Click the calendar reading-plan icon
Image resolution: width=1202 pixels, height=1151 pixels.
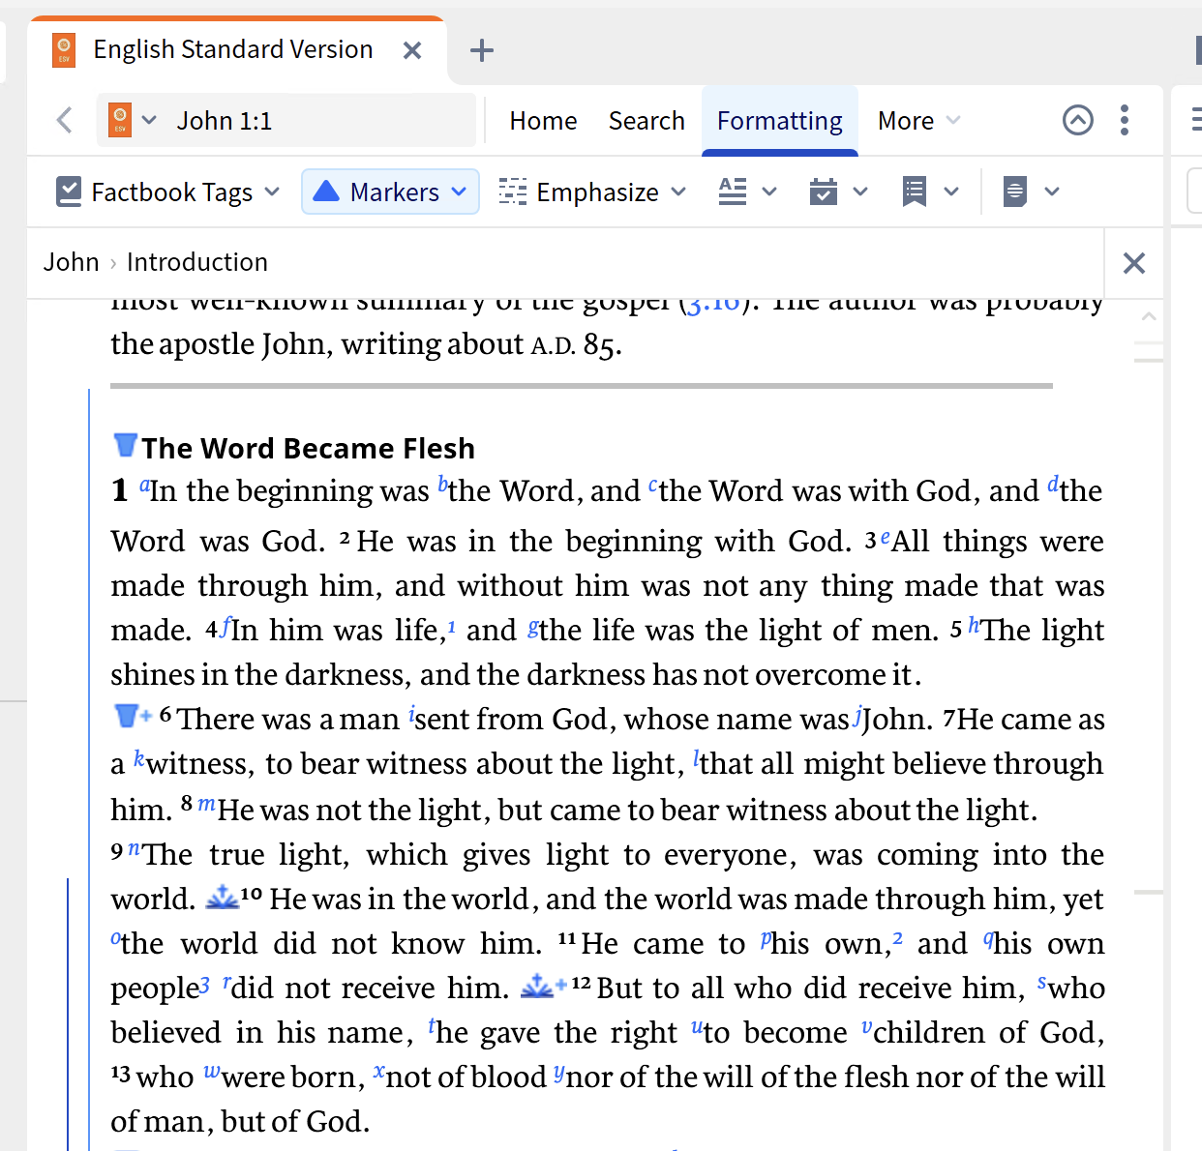824,192
